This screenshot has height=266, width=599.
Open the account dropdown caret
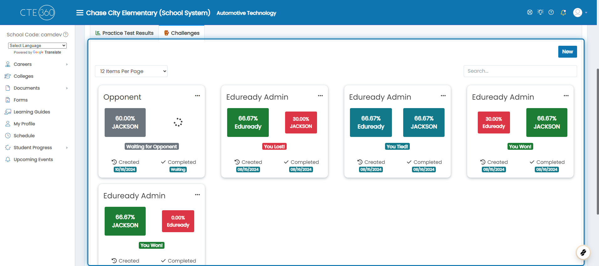[586, 13]
